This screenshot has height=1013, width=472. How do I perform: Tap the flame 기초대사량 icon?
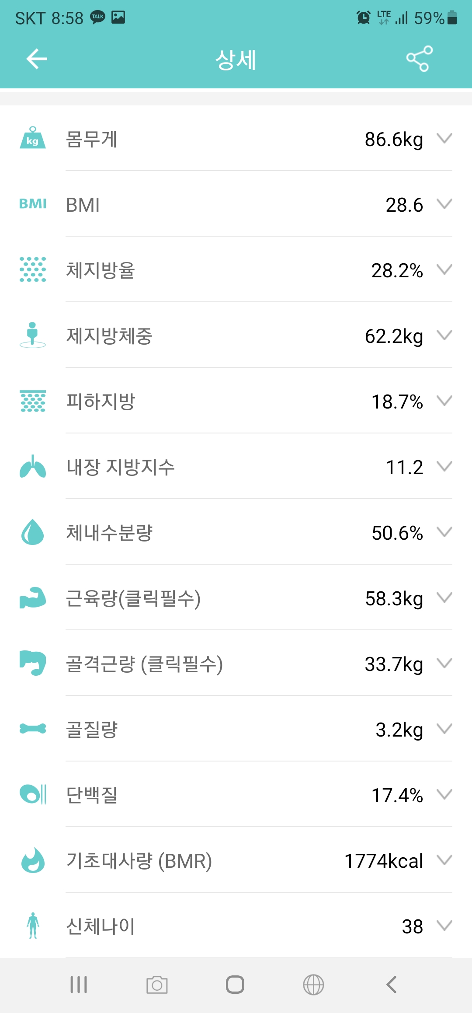(33, 860)
